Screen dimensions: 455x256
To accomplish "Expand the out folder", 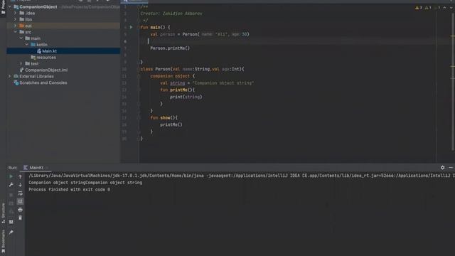I will (x=15, y=26).
